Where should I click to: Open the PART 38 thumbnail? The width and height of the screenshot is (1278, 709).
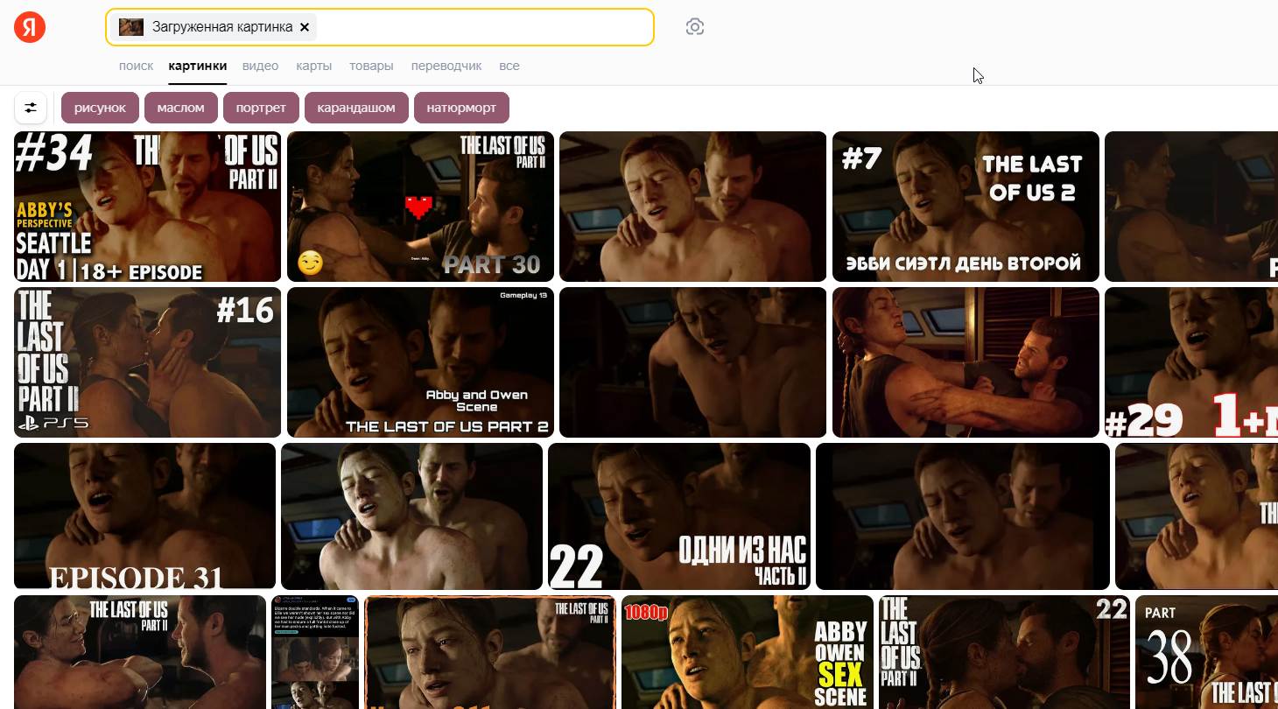click(x=1206, y=652)
